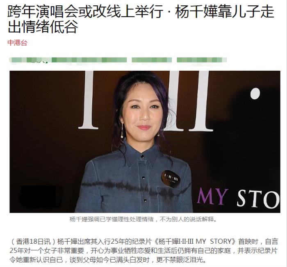Click the purple MY text in photo
287x267 pixels.
tap(213, 196)
